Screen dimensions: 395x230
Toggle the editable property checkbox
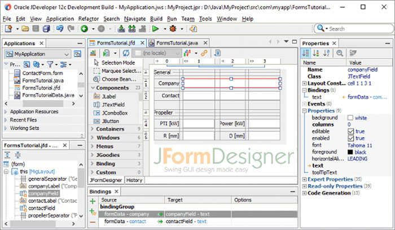coord(350,132)
